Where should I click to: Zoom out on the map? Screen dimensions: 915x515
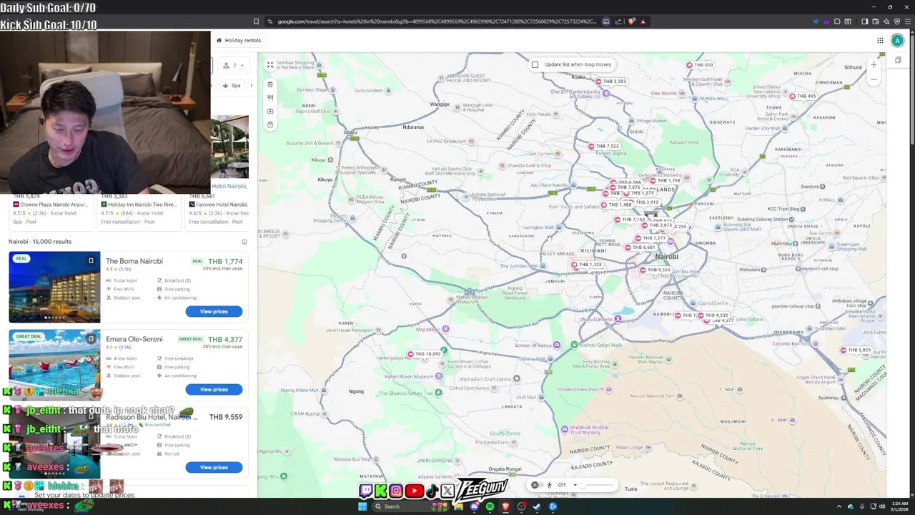[873, 79]
